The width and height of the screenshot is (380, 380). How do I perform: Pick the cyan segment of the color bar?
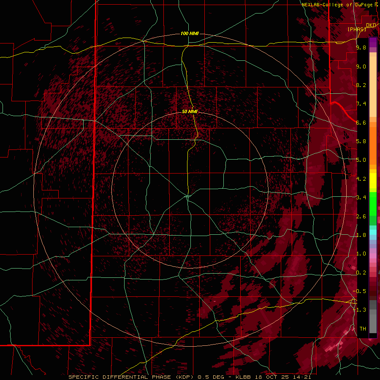coord(373,232)
